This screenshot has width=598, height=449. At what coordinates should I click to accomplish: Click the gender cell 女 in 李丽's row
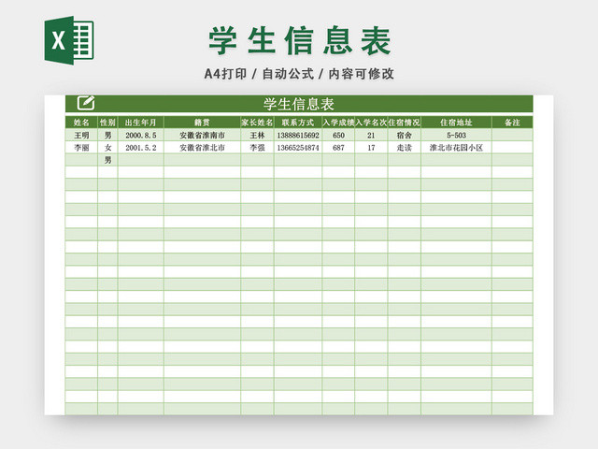(x=107, y=148)
